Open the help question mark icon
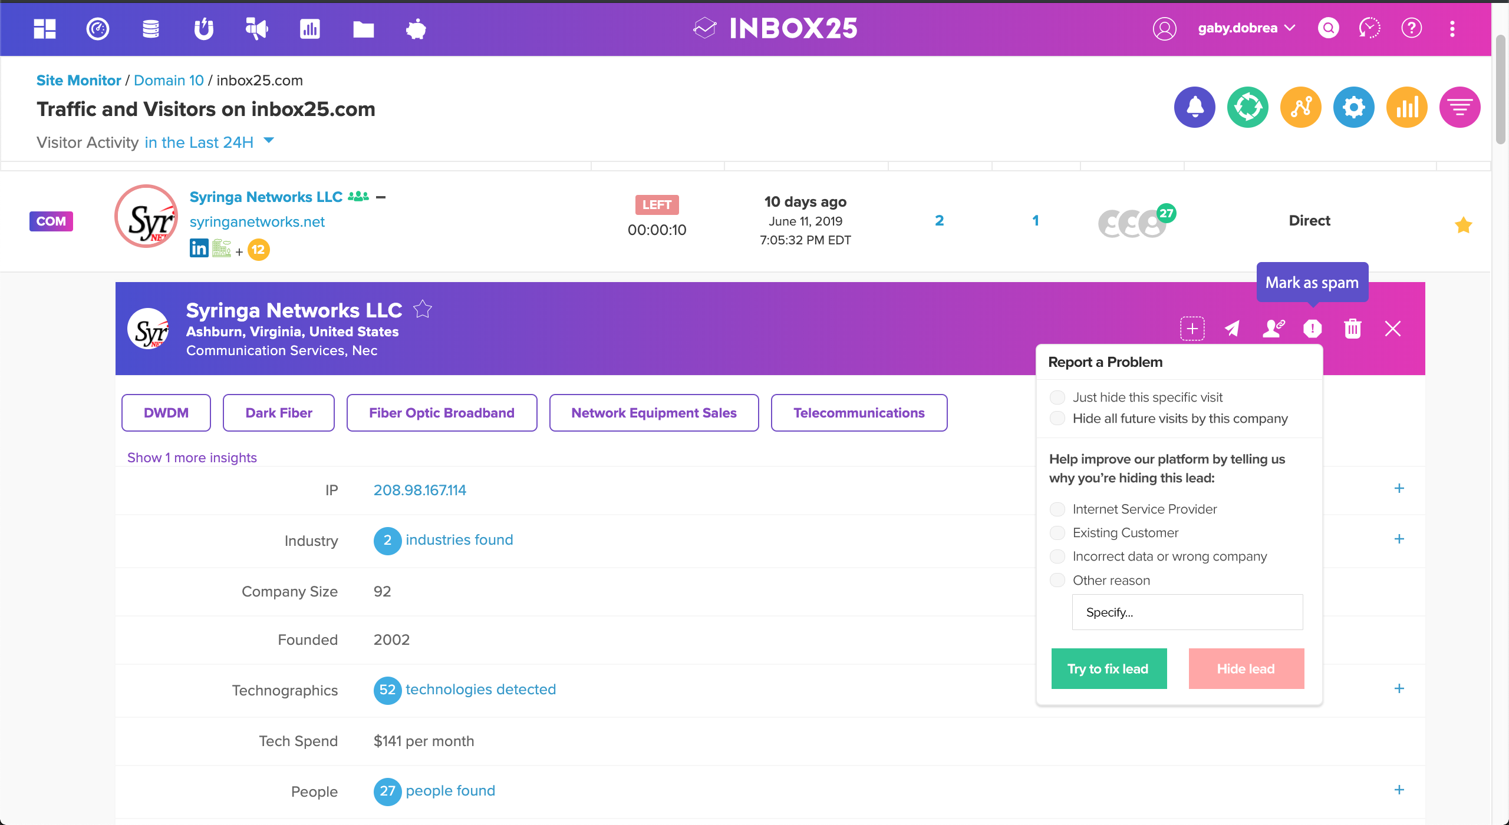 [x=1412, y=28]
